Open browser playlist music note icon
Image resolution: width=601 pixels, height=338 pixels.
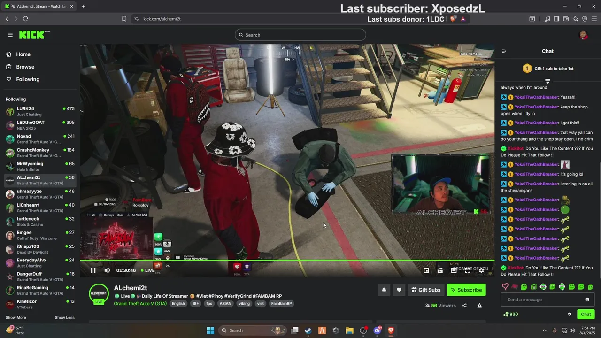coord(547,19)
